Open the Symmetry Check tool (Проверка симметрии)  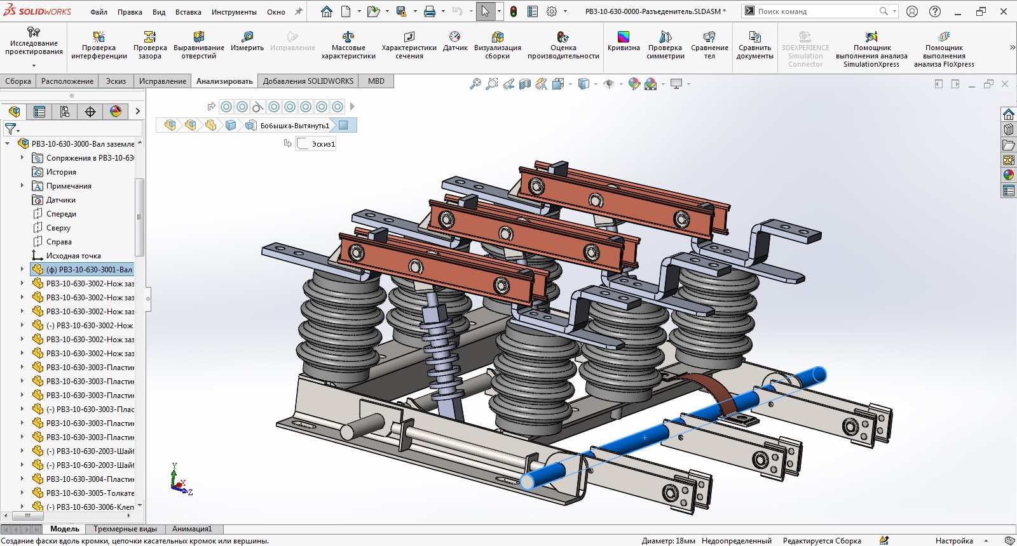pos(665,43)
